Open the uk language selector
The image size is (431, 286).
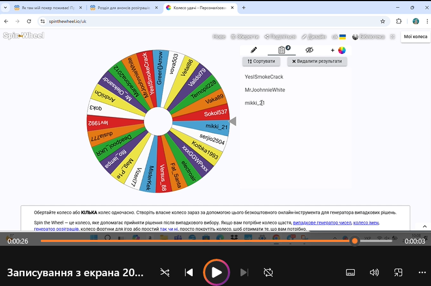click(x=339, y=37)
